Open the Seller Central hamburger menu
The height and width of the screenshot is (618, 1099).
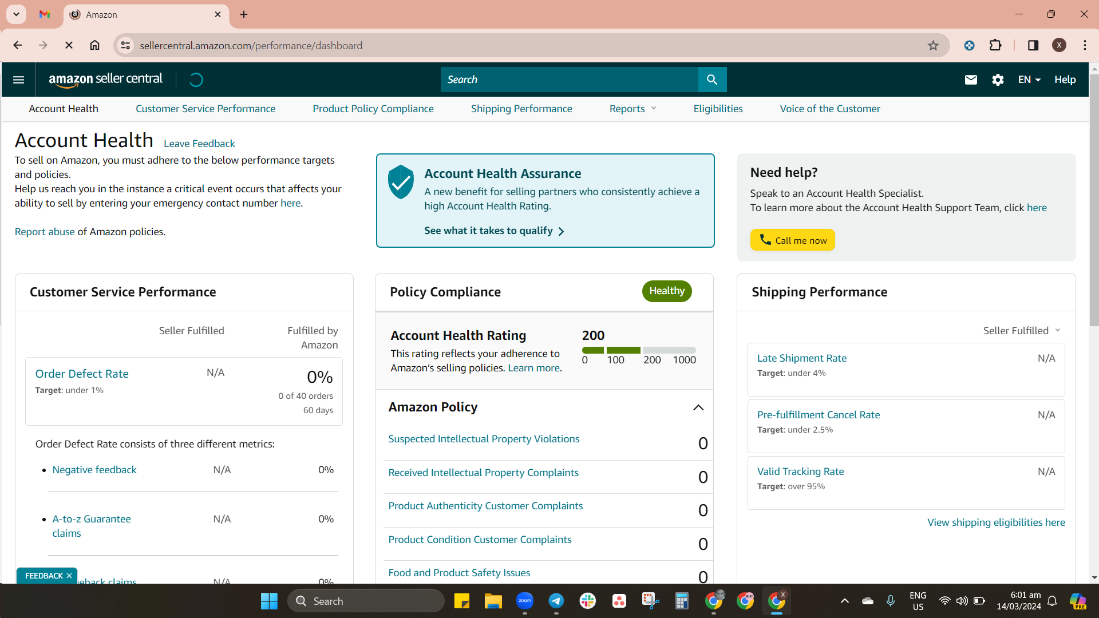pyautogui.click(x=18, y=80)
